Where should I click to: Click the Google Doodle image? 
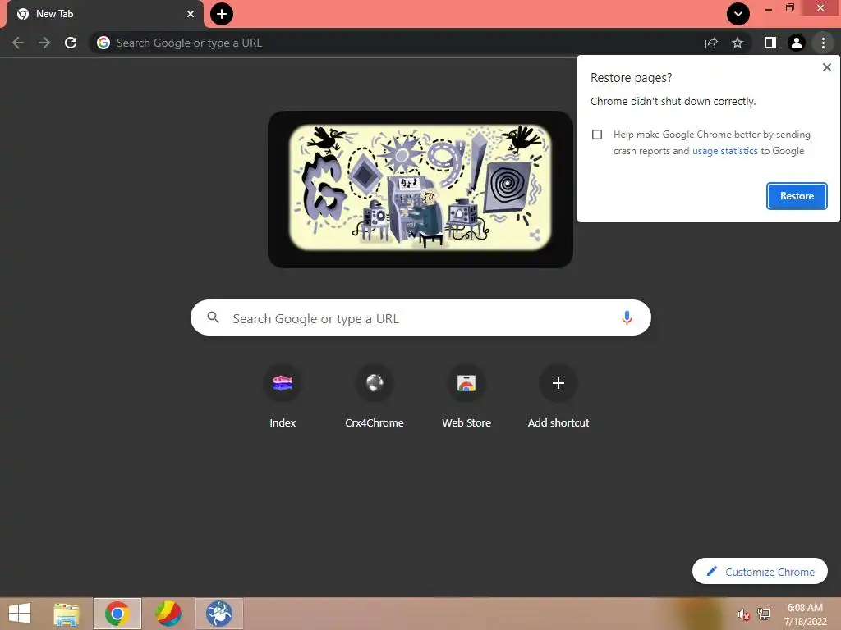pos(420,188)
